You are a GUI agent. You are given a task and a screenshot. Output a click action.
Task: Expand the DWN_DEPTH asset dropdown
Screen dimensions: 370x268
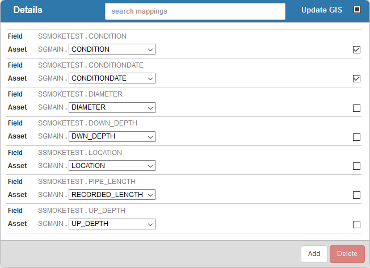[x=112, y=136]
